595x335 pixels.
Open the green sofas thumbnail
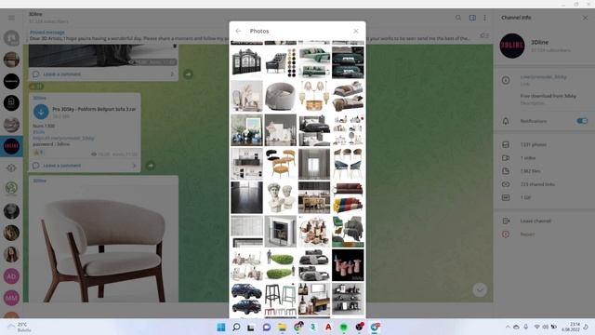coord(314,62)
